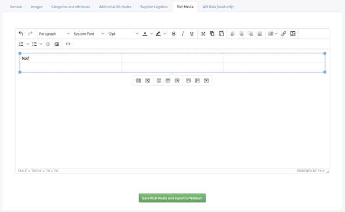Expand the 12pt font size dropdown
Image resolution: width=345 pixels, height=212 pixels.
123,33
